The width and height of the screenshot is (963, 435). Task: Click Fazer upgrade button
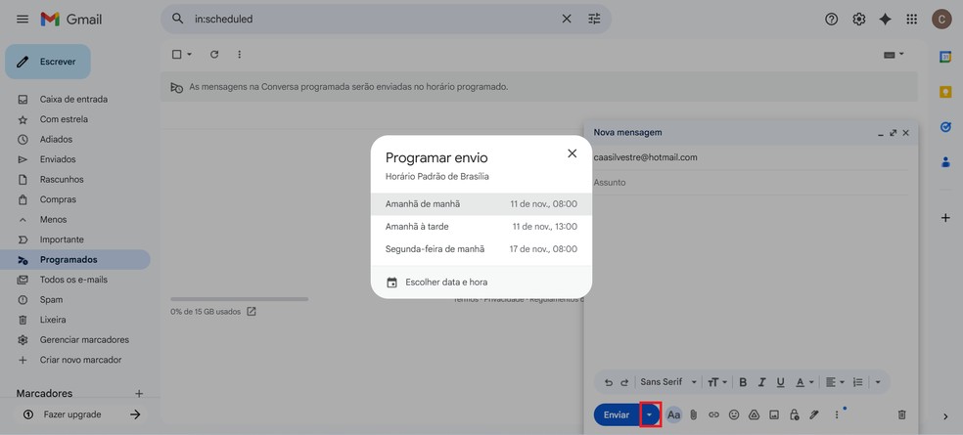80,414
